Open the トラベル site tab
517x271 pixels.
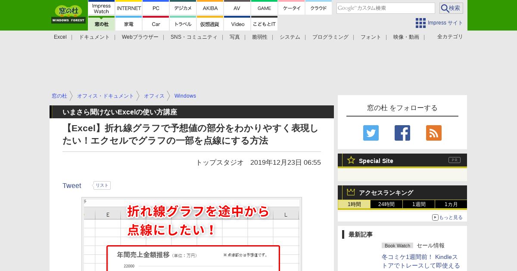pyautogui.click(x=183, y=24)
